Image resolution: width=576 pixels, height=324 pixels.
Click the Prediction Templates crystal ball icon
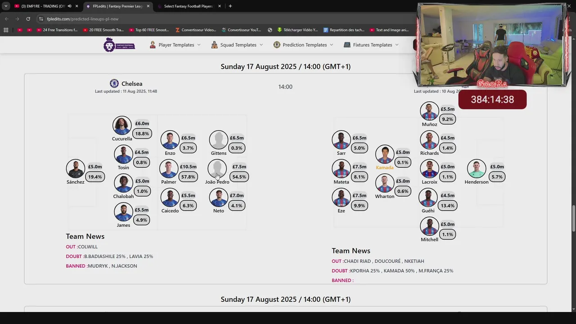(277, 45)
